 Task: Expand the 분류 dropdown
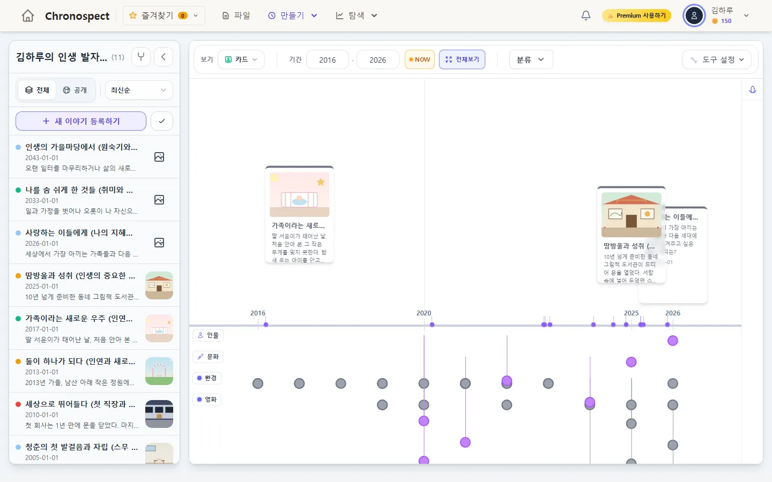(531, 59)
